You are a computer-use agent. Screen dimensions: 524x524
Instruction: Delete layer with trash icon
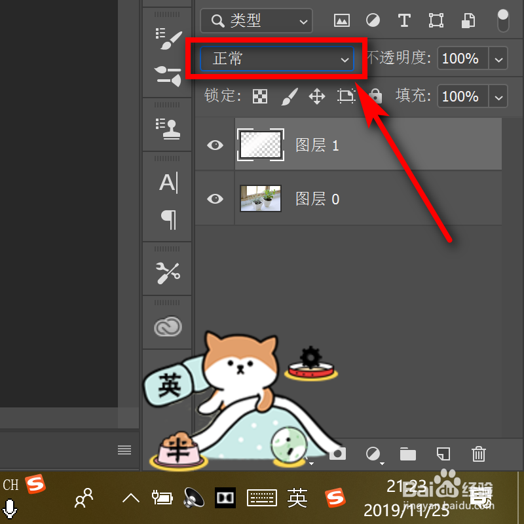click(479, 454)
